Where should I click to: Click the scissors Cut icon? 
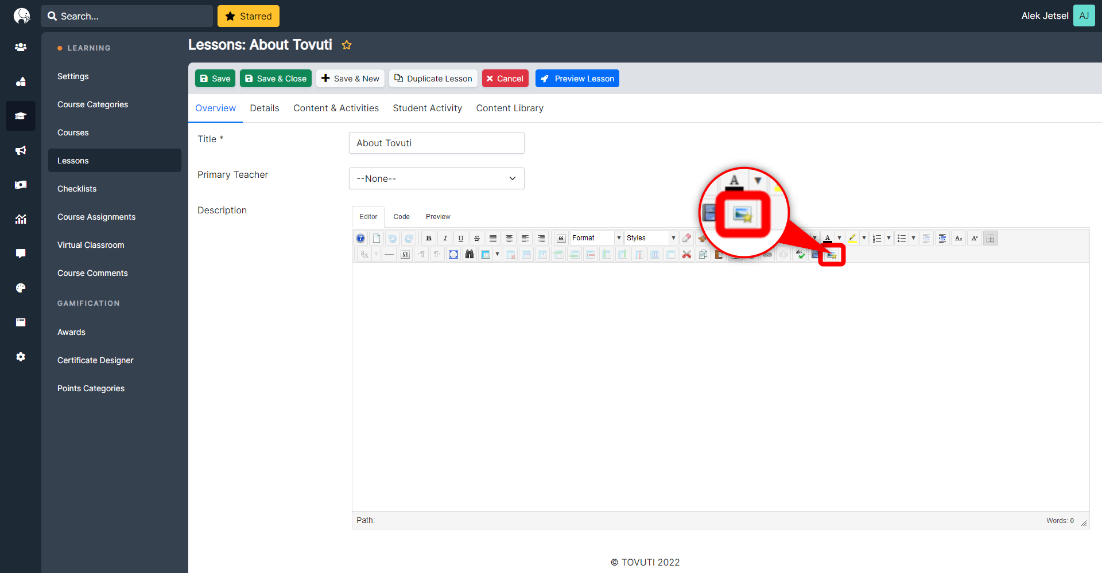(687, 254)
